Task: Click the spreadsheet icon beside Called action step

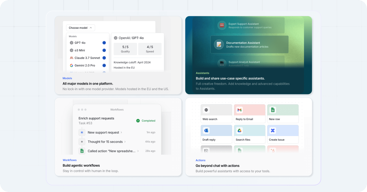Action: click(x=81, y=151)
